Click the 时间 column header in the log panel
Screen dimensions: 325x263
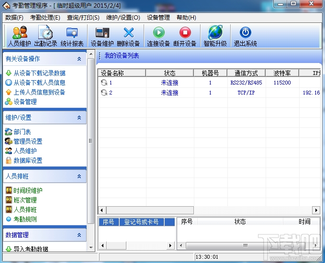click(304, 221)
